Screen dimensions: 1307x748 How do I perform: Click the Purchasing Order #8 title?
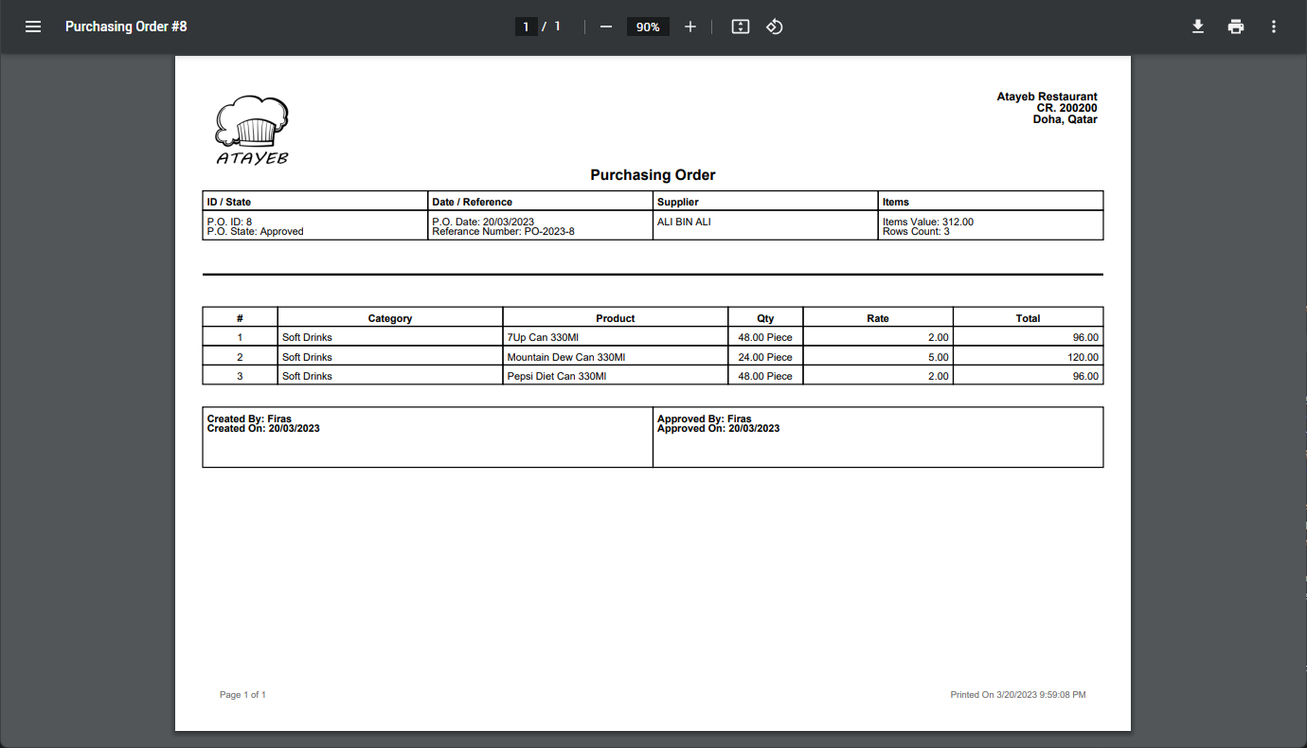coord(126,27)
